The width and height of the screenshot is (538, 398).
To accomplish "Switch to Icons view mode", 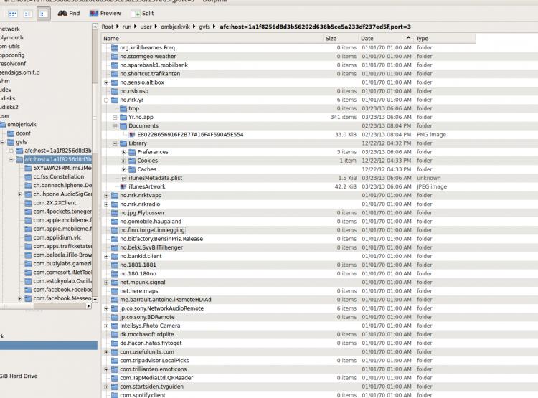I will [x=13, y=14].
